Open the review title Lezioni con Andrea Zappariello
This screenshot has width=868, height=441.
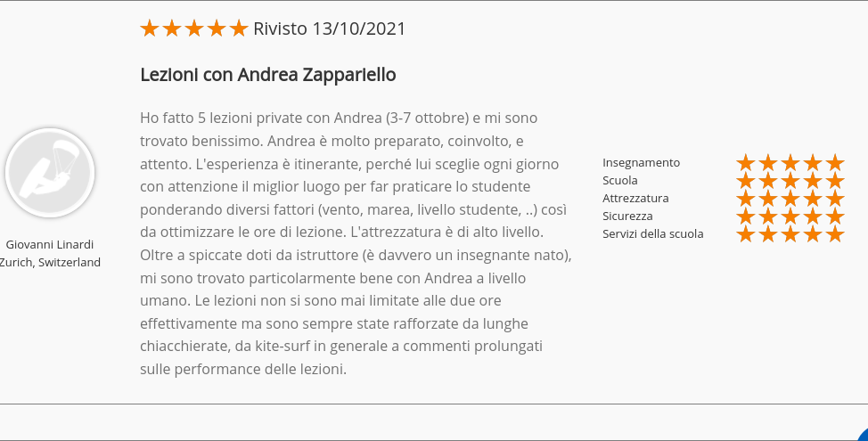pos(268,74)
